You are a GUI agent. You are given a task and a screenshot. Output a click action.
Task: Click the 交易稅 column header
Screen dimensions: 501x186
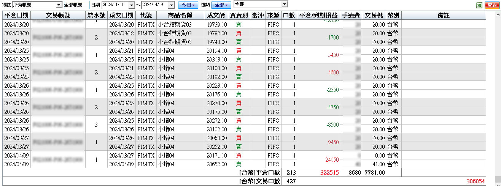coord(374,15)
